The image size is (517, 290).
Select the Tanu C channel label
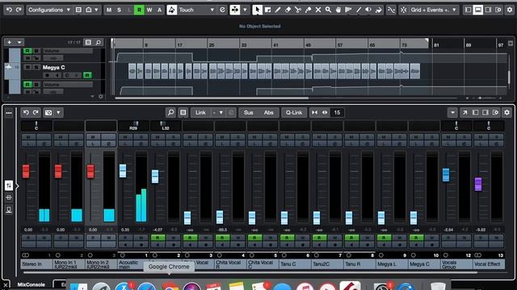click(x=295, y=264)
